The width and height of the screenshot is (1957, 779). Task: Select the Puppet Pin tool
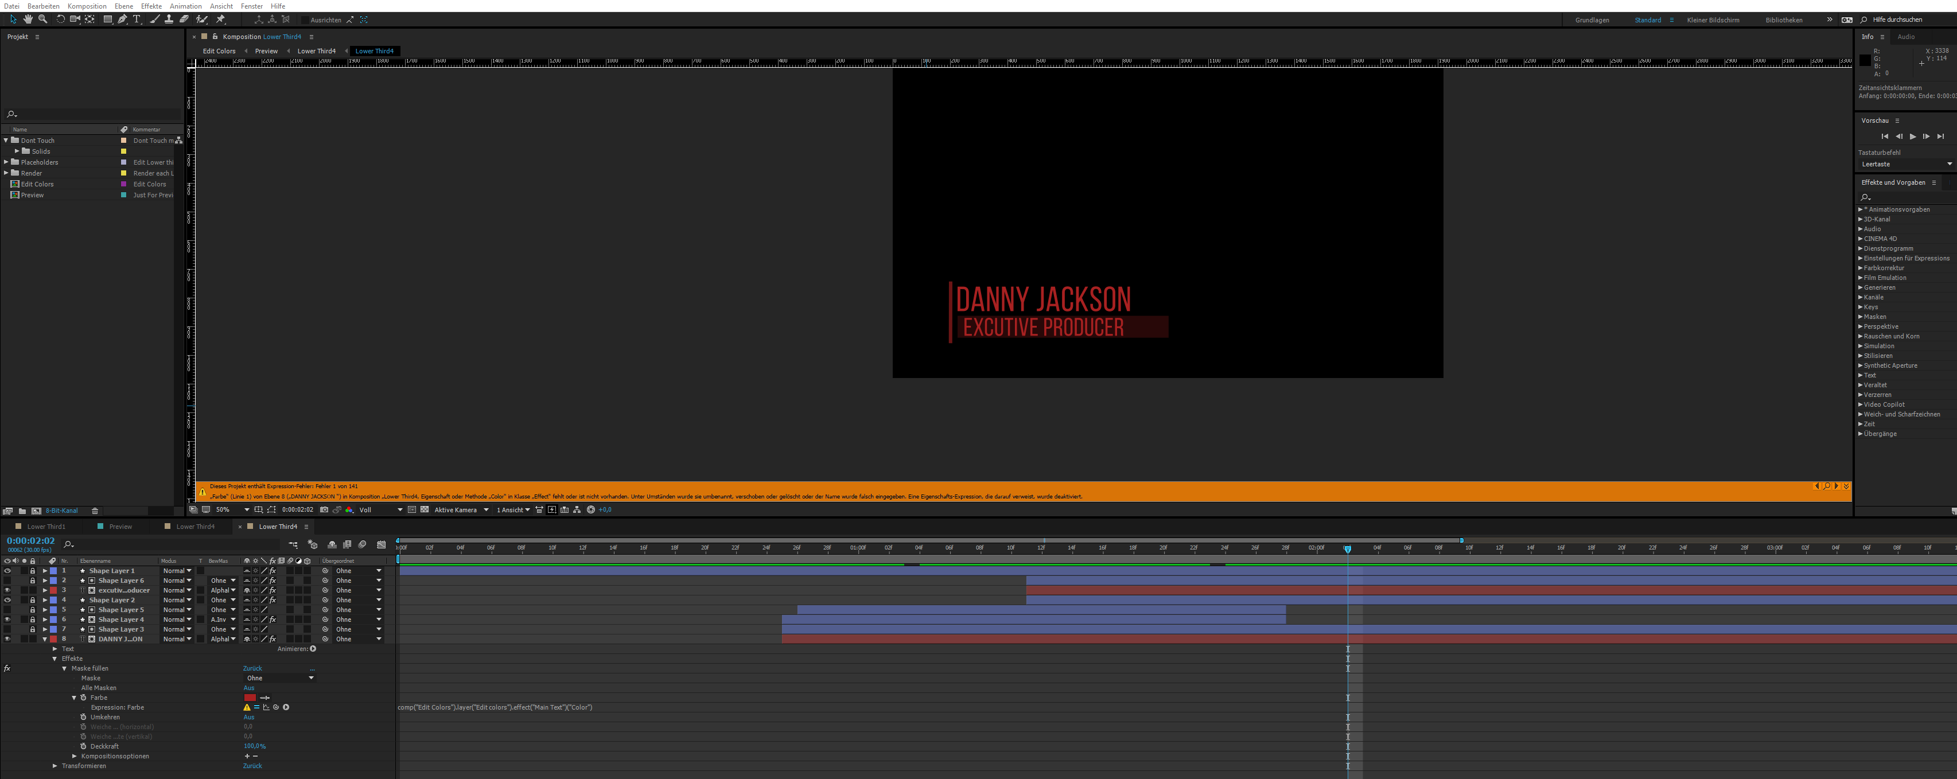pos(220,20)
